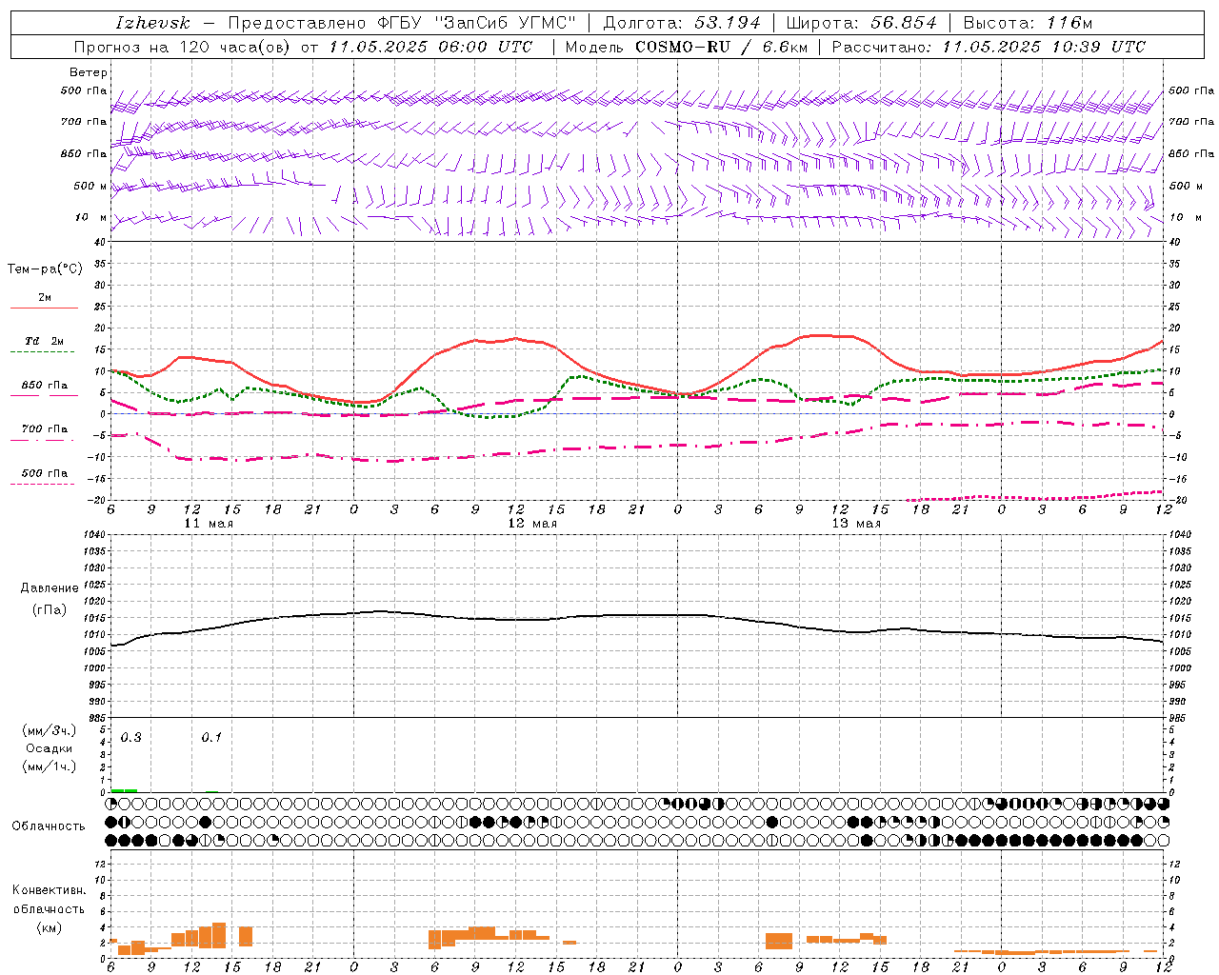Click the Тем-ра(°C) axis label
Viewport: 1219px width, 975px height.
[45, 269]
